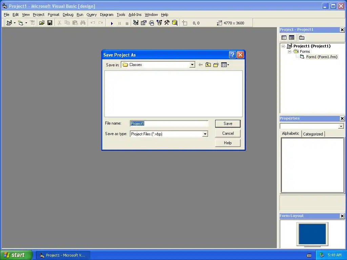347x260 pixels.
Task: Click the Undo toolbar icon
Action: (x=93, y=23)
